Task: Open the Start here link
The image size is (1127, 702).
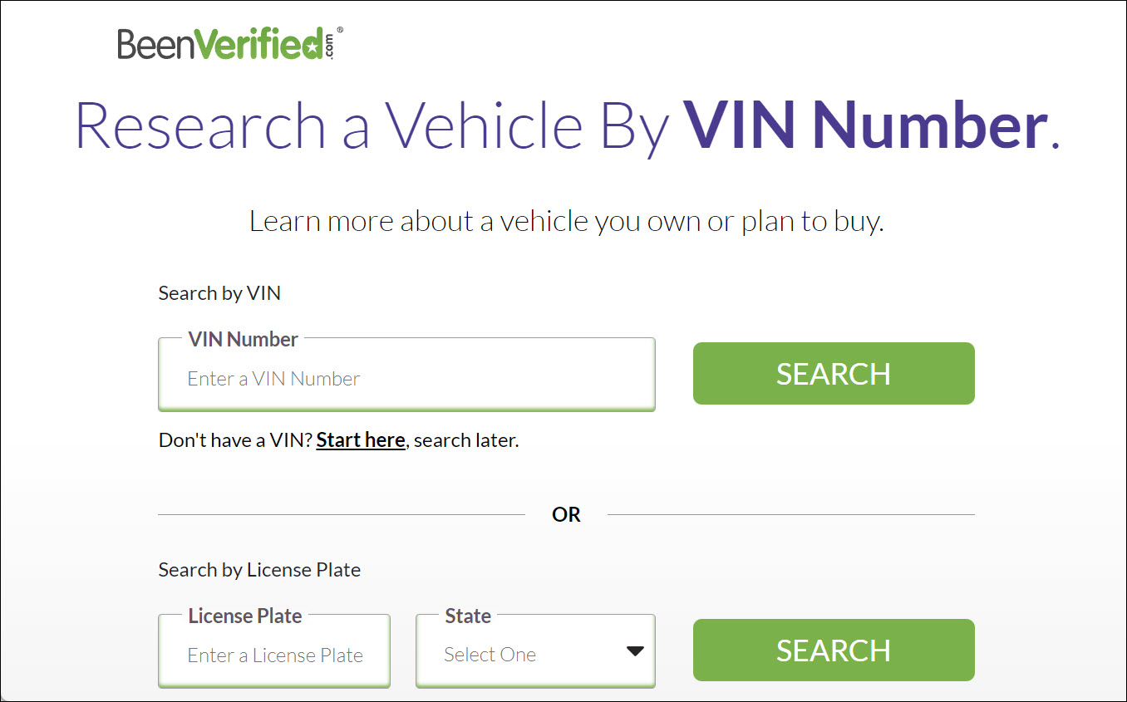Action: click(361, 440)
